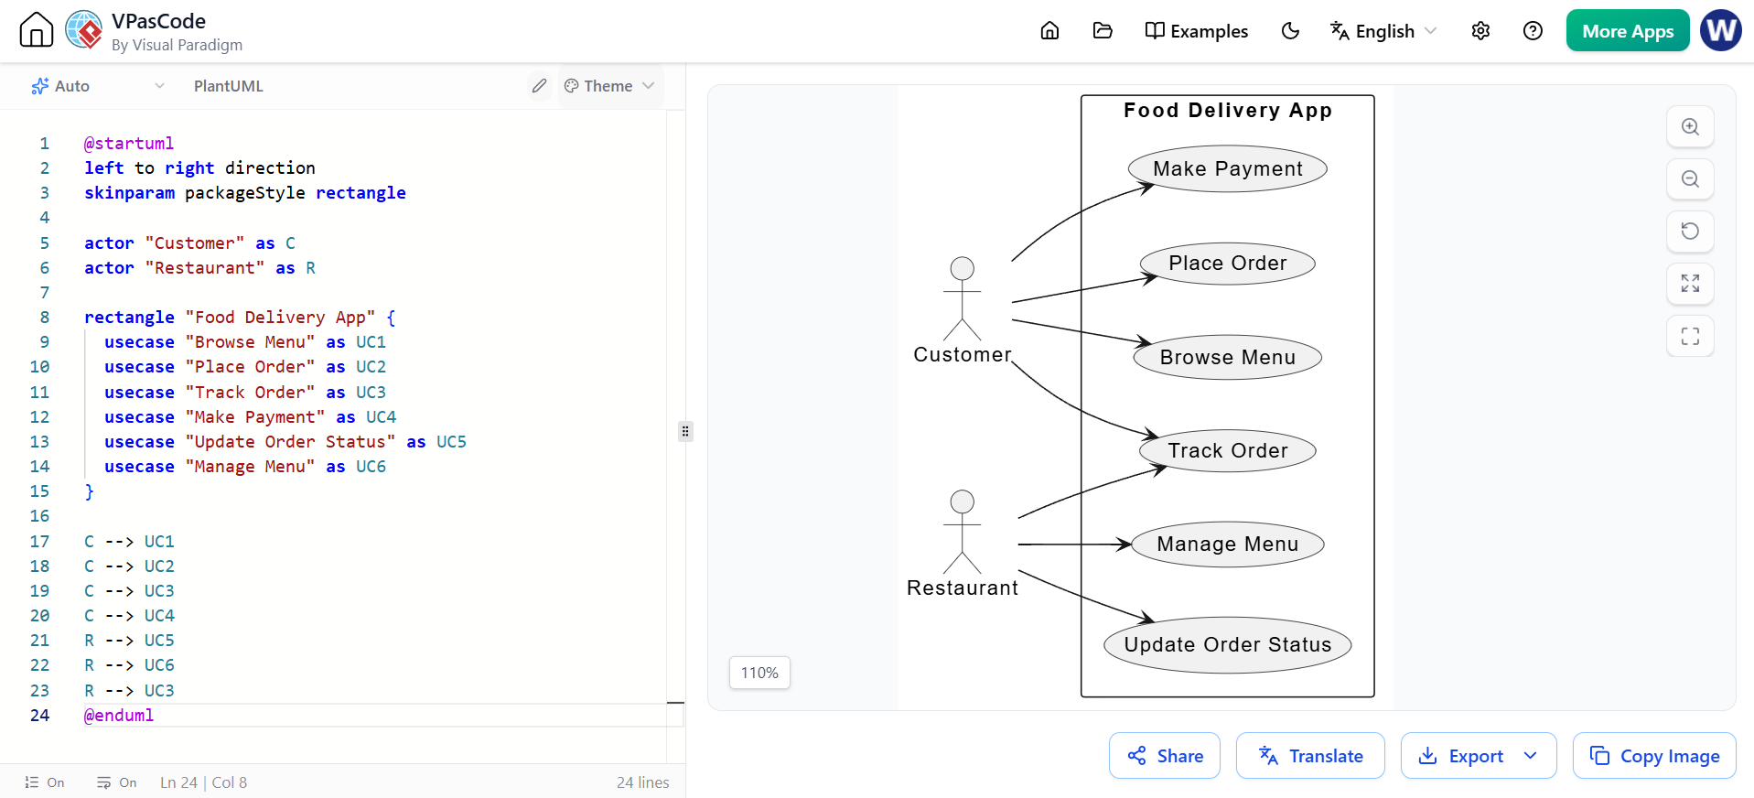Click the pencil edit icon

point(539,86)
